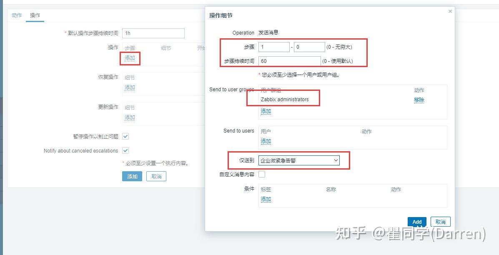Click 添加 under Send to users
The width and height of the screenshot is (499, 255).
pyautogui.click(x=266, y=141)
